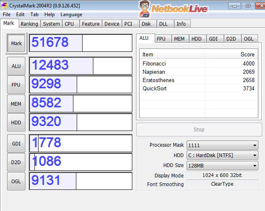Select the ALU results tab
Image resolution: width=265 pixels, height=211 pixels.
145,39
